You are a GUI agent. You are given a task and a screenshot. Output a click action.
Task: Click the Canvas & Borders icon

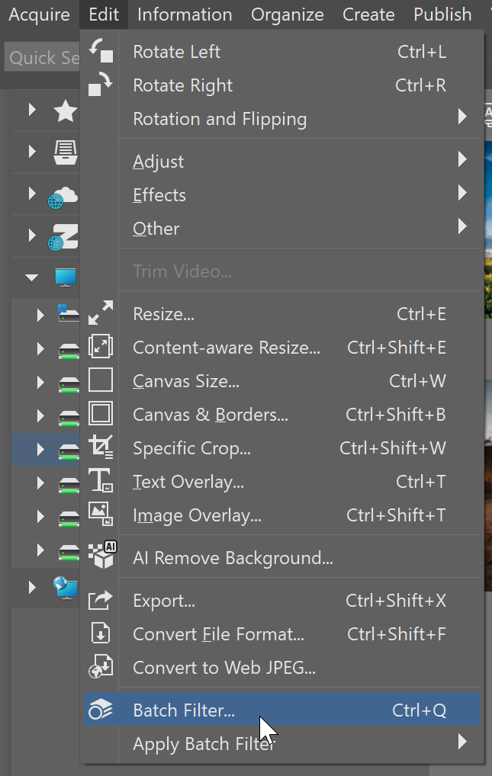[101, 414]
